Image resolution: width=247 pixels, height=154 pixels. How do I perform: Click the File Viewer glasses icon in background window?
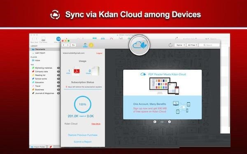pyautogui.click(x=43, y=40)
